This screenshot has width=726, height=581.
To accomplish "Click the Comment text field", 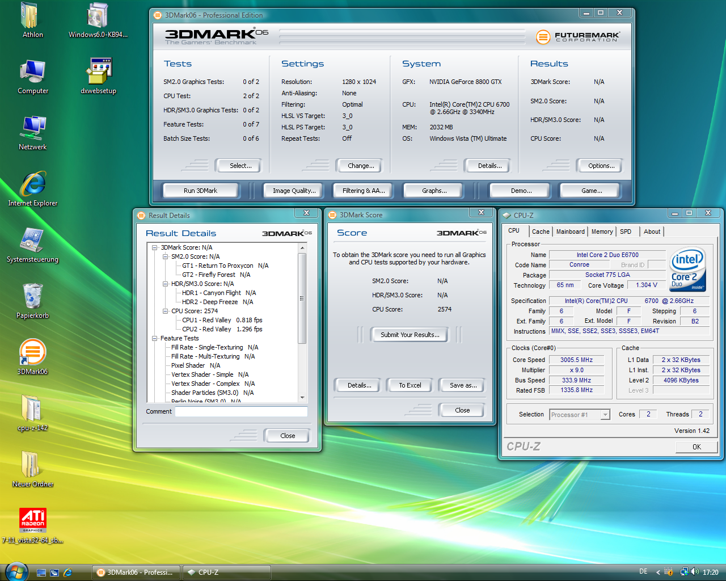I will point(241,412).
